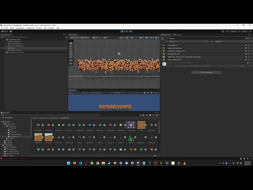Click the Sprite Renderer component icon

click(164, 48)
